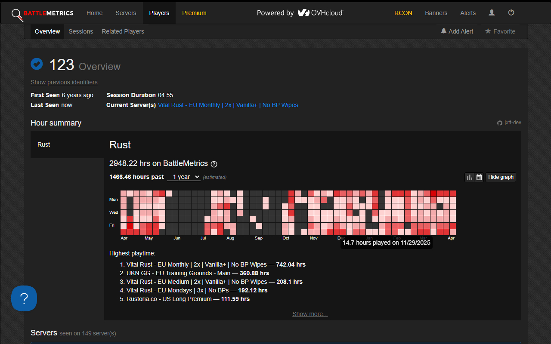Click the Nov month label under heatmap

313,238
